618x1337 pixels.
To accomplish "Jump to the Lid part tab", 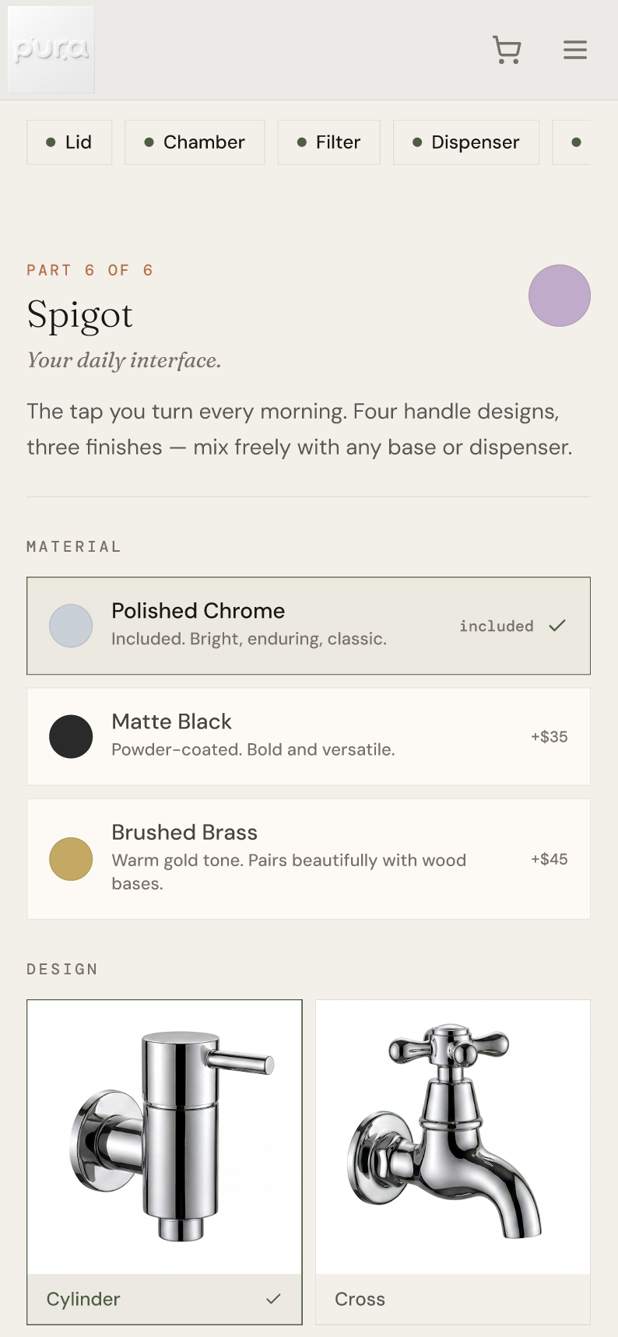I will tap(69, 142).
